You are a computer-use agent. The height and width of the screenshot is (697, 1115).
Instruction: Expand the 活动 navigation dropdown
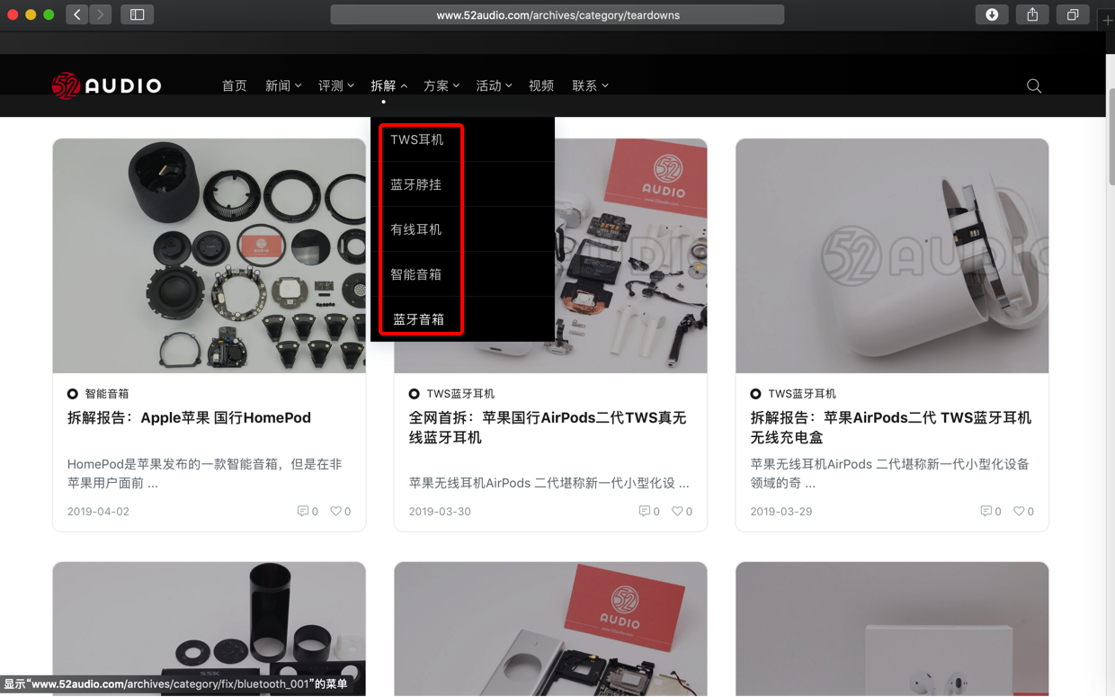tap(494, 85)
